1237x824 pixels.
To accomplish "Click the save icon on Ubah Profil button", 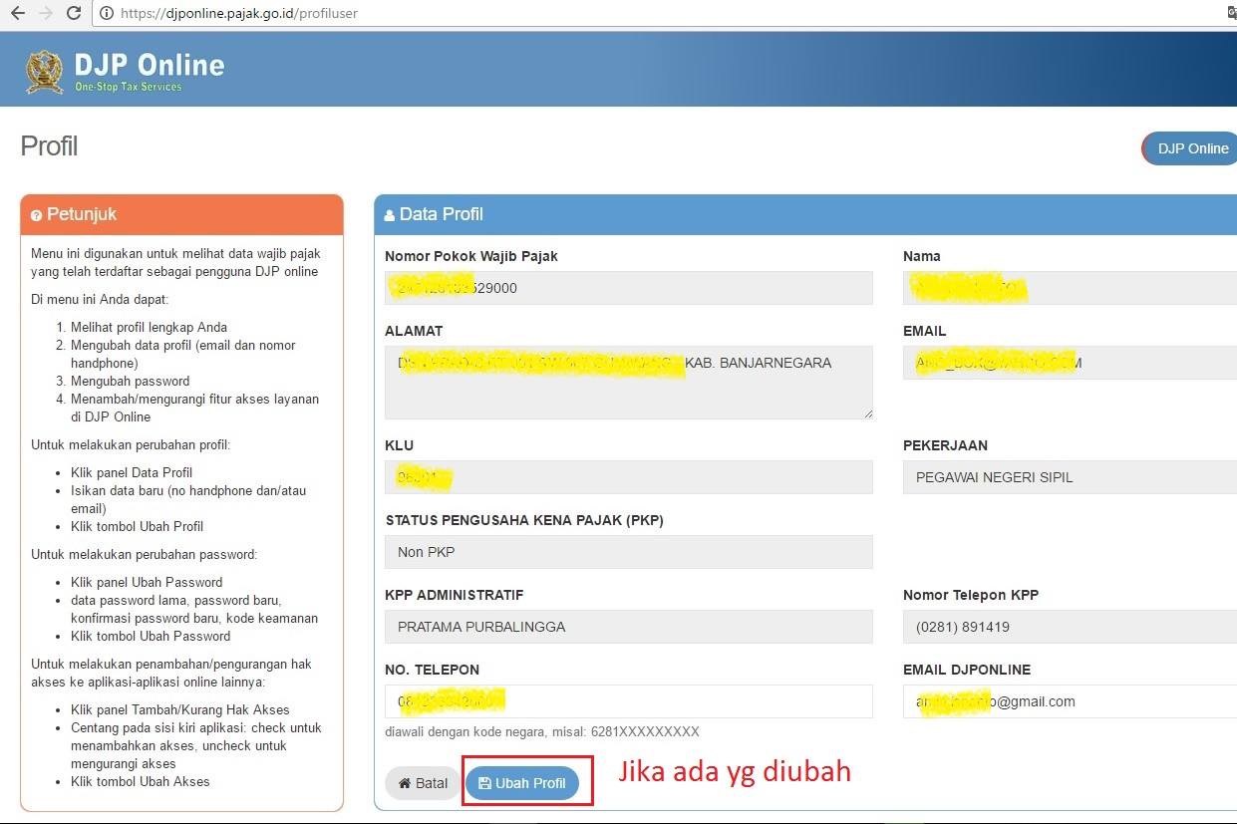I will (x=487, y=783).
